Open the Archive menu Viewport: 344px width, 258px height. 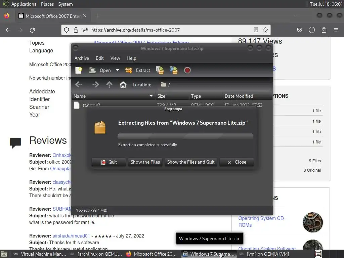point(82,58)
